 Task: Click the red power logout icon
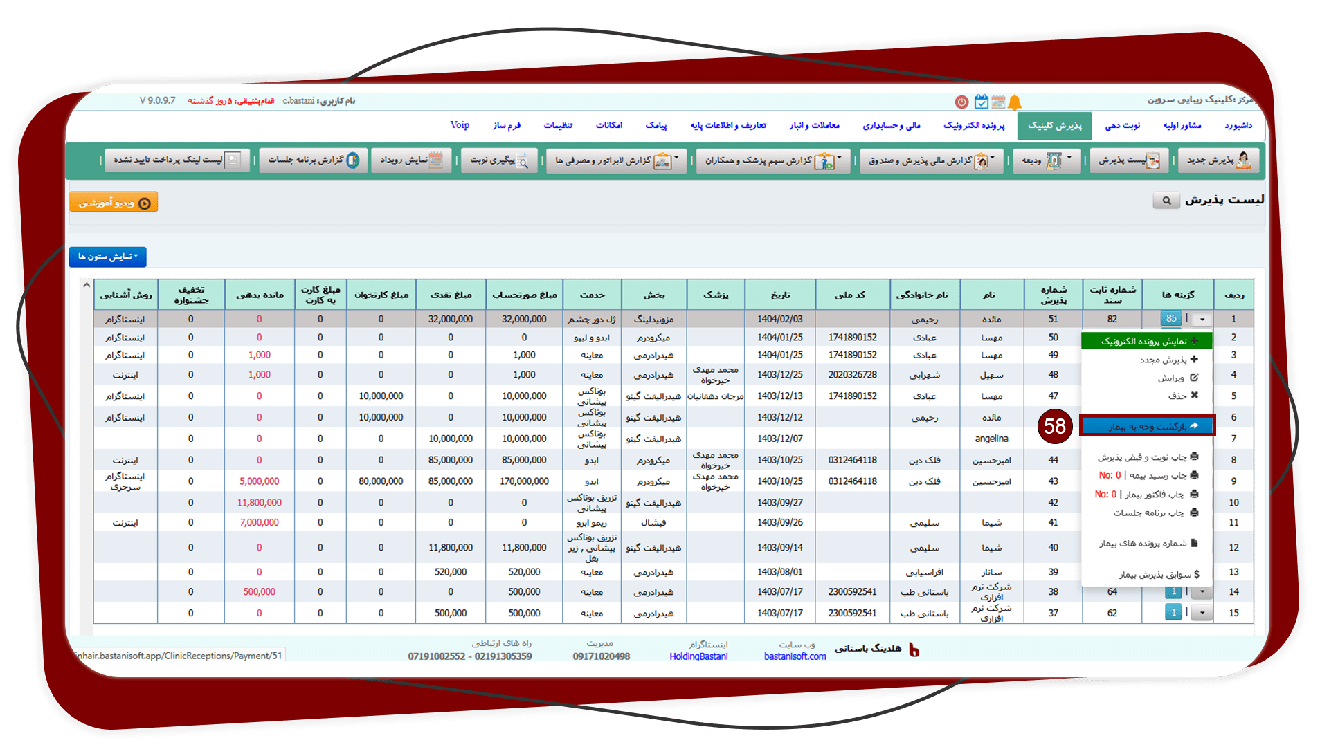(961, 102)
